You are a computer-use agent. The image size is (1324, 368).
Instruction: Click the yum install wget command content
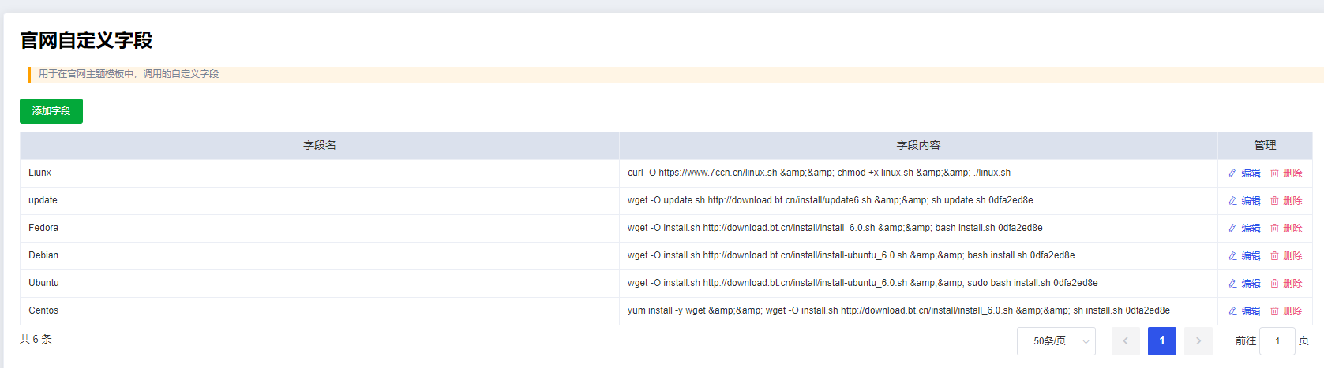(899, 310)
